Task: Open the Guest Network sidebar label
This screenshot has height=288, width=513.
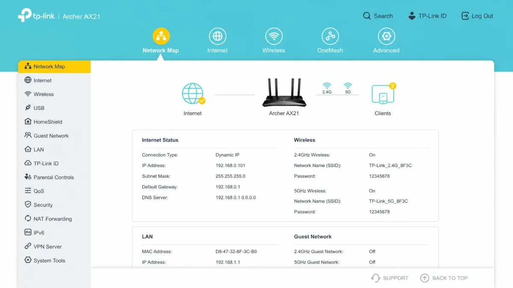Action: 51,136
